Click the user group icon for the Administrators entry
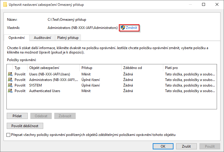 [x=10, y=80]
